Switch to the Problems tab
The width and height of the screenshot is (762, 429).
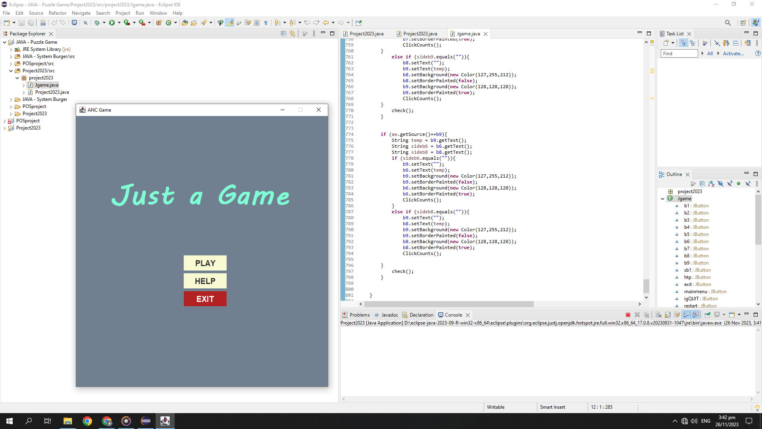click(356, 315)
